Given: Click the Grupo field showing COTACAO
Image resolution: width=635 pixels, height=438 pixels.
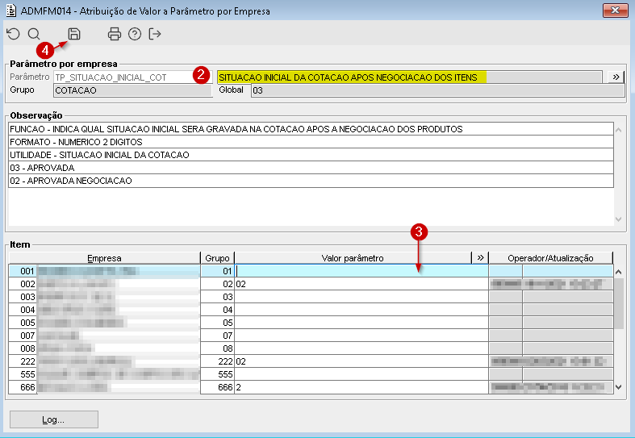Looking at the screenshot, I should (132, 90).
